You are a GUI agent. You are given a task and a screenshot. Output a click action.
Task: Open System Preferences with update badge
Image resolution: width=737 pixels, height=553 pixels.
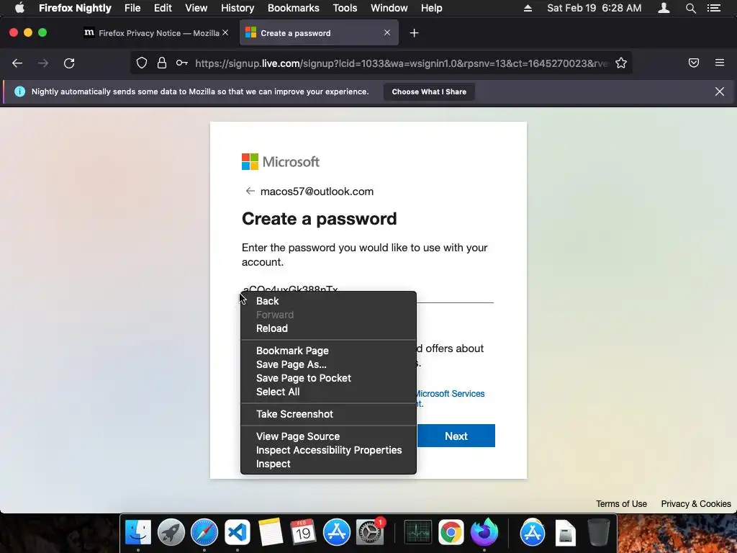[370, 532]
